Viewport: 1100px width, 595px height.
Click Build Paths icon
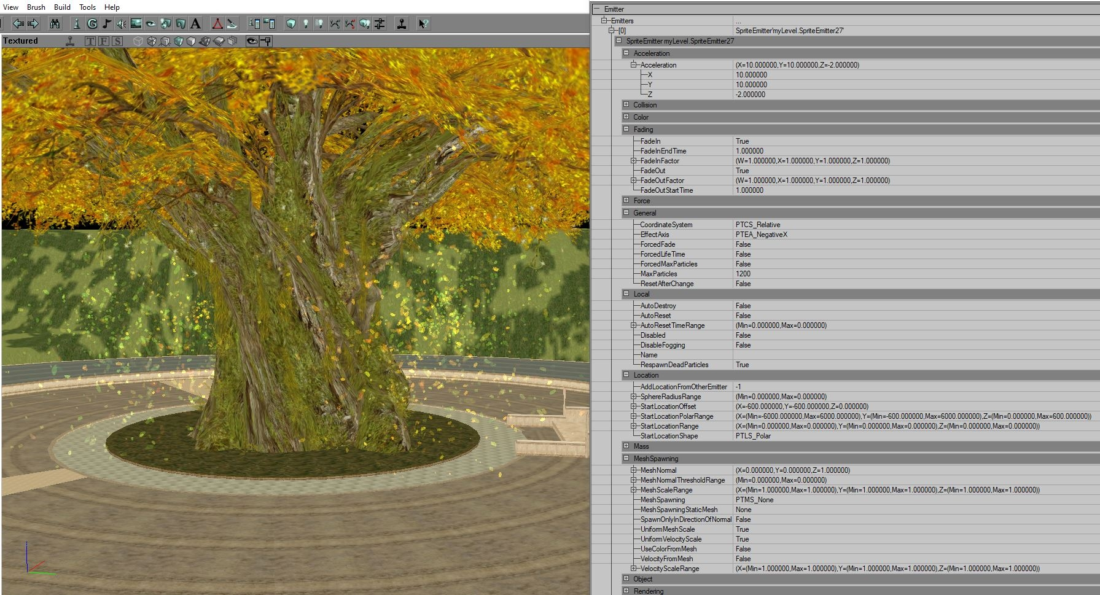pos(335,24)
